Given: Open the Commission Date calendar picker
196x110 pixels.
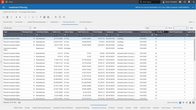Looking at the screenshot, I should (x=152, y=35).
